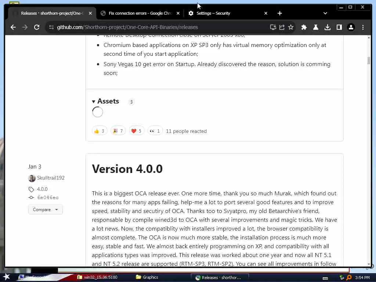This screenshot has width=376, height=282.
Task: Open Chrome Labs flask icon
Action: pyautogui.click(x=315, y=27)
